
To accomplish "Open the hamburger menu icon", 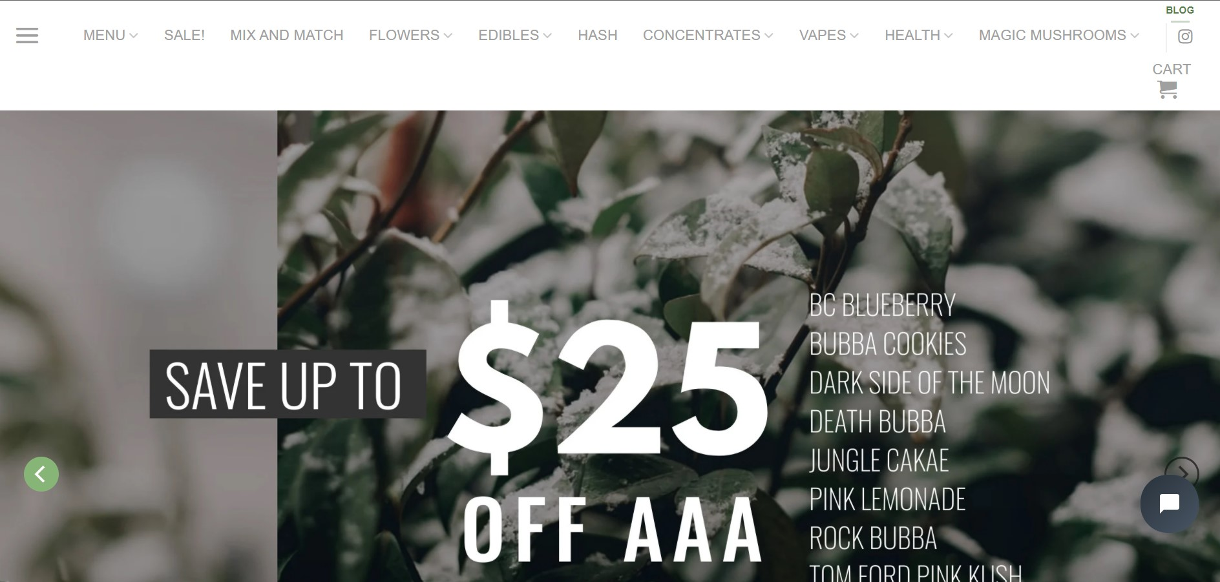I will 27,36.
